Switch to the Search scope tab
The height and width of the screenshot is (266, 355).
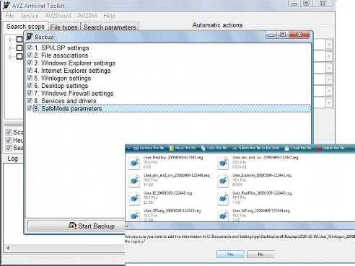pos(25,27)
